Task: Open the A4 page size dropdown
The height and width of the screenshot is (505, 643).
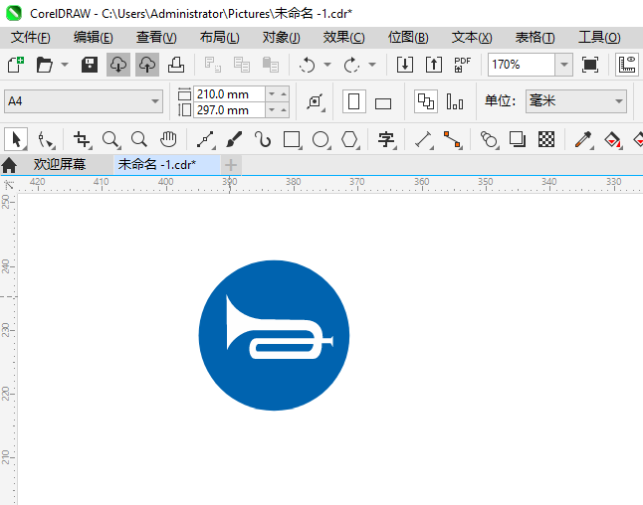Action: [x=84, y=101]
